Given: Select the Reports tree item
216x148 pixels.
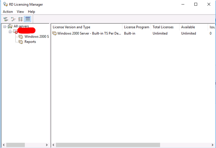Looking at the screenshot, I should coord(30,42).
